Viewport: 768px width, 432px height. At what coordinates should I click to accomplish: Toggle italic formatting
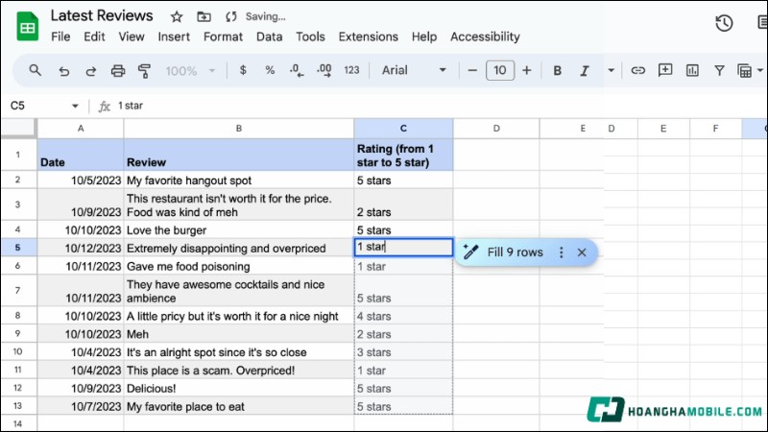pyautogui.click(x=584, y=71)
